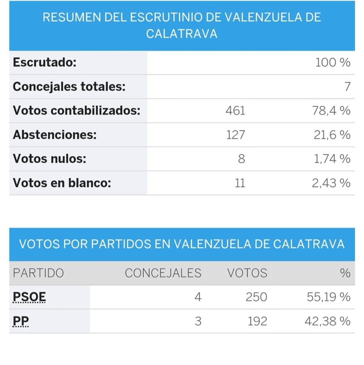Select the Escrutado row label
This screenshot has width=364, height=365.
[45, 62]
